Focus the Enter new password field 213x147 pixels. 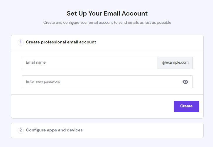click(107, 82)
